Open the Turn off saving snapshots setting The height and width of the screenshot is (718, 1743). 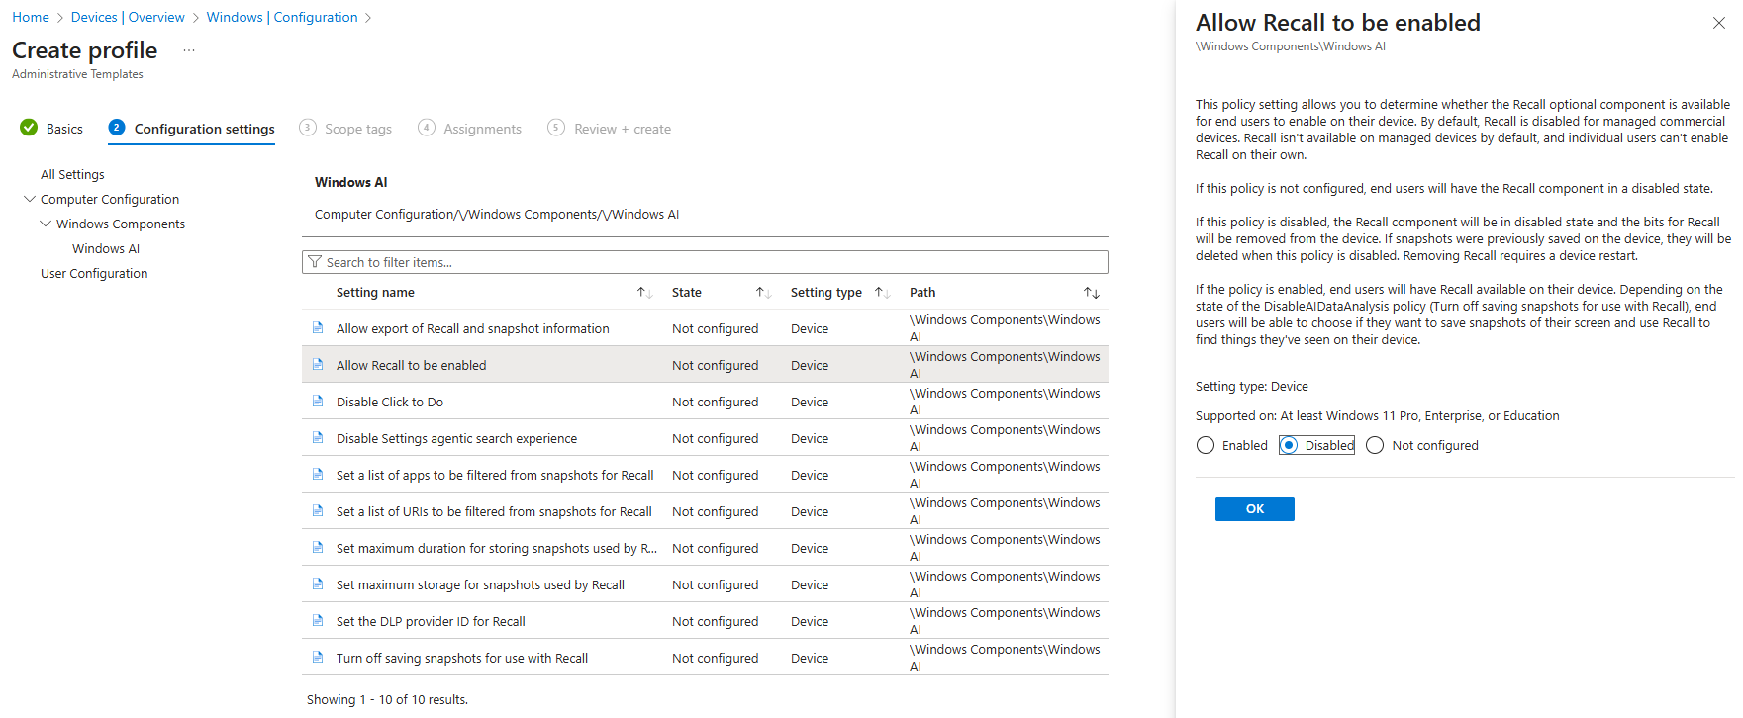coord(462,659)
